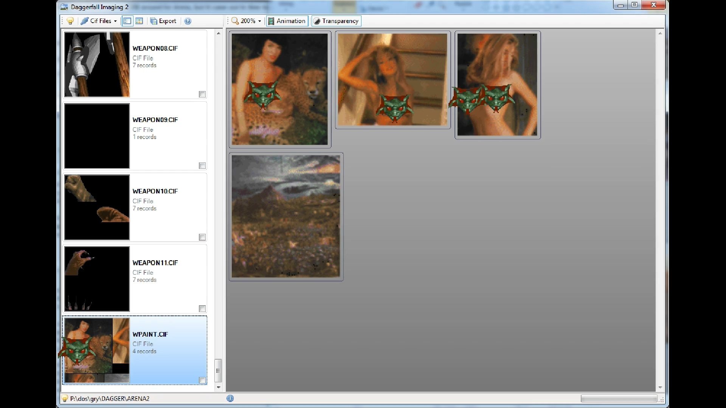Minimize the Daggerfall Imaging 2 window
The width and height of the screenshot is (726, 408).
621,5
